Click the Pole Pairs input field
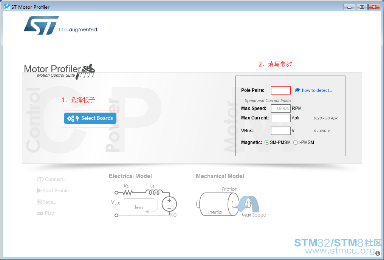384x260 pixels. 281,90
